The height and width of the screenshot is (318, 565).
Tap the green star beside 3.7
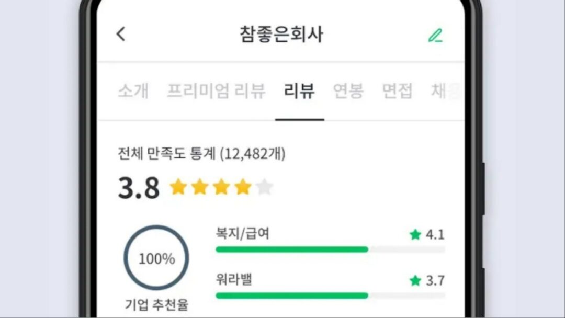pyautogui.click(x=415, y=281)
